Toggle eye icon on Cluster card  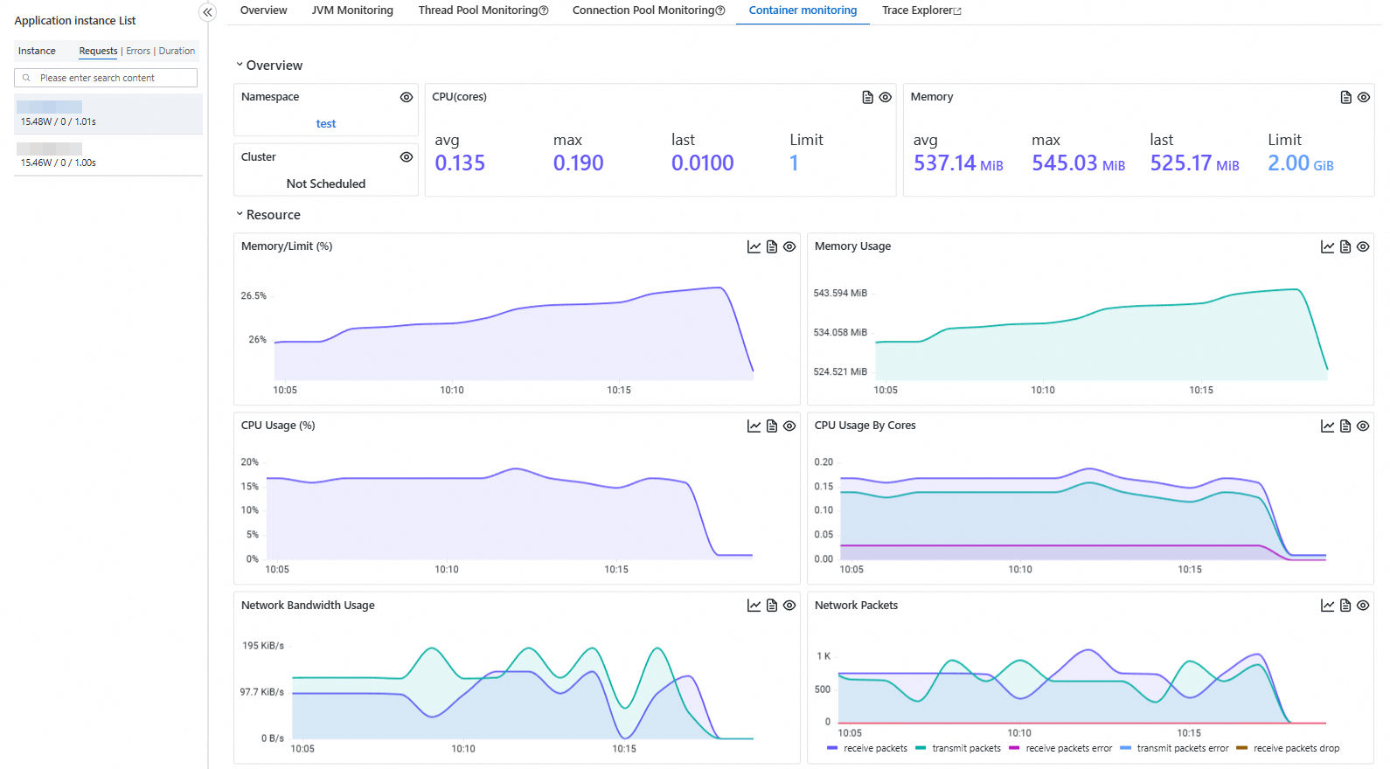pyautogui.click(x=407, y=157)
